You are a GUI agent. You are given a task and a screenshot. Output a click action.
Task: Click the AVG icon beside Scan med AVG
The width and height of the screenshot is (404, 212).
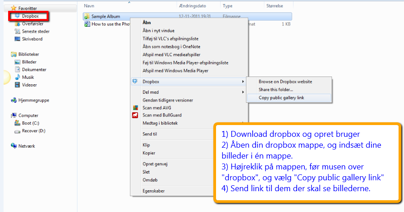pos(135,107)
